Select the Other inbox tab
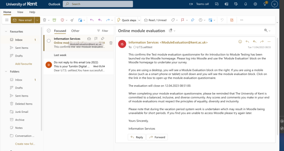The height and width of the screenshot is (151, 284). point(75,31)
